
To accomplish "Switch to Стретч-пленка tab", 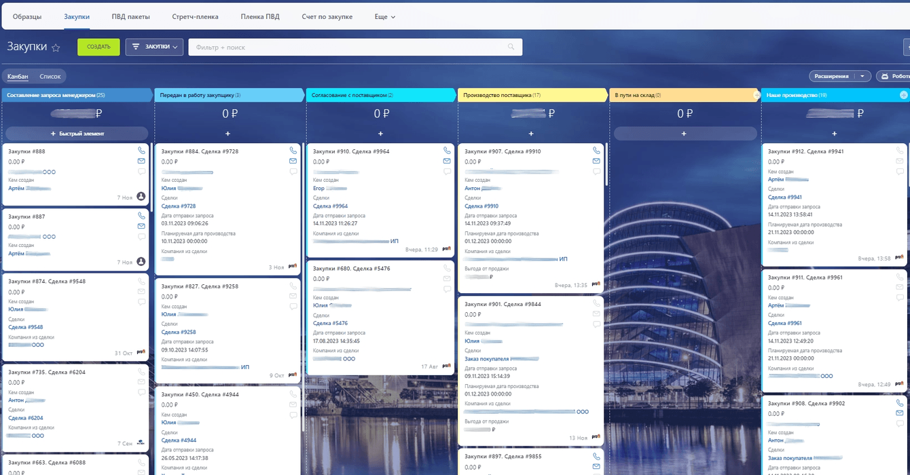I will coord(196,16).
